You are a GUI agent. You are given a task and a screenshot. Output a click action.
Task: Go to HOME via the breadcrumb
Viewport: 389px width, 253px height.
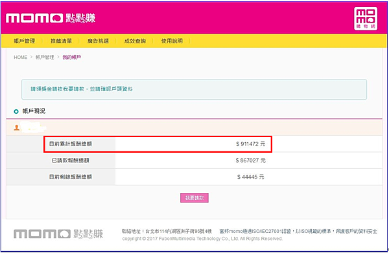coord(20,57)
